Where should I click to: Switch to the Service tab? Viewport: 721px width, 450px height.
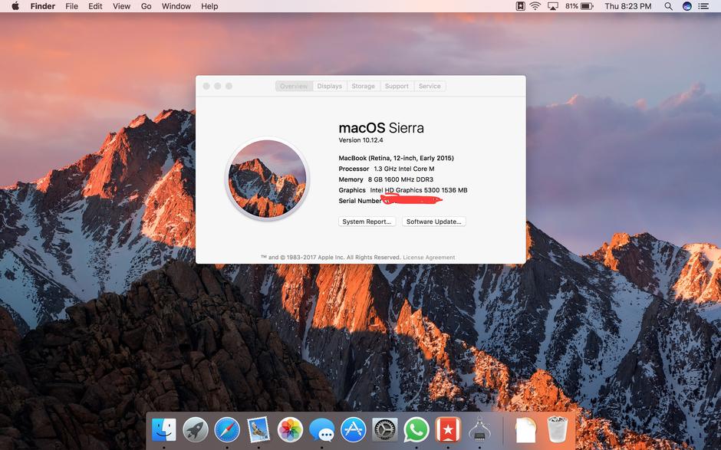click(430, 86)
